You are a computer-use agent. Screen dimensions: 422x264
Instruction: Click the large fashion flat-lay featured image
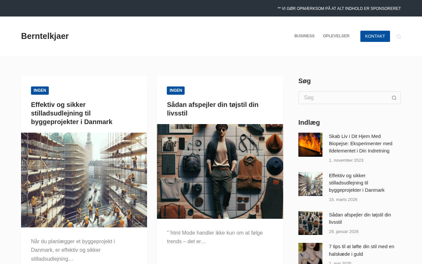220,171
